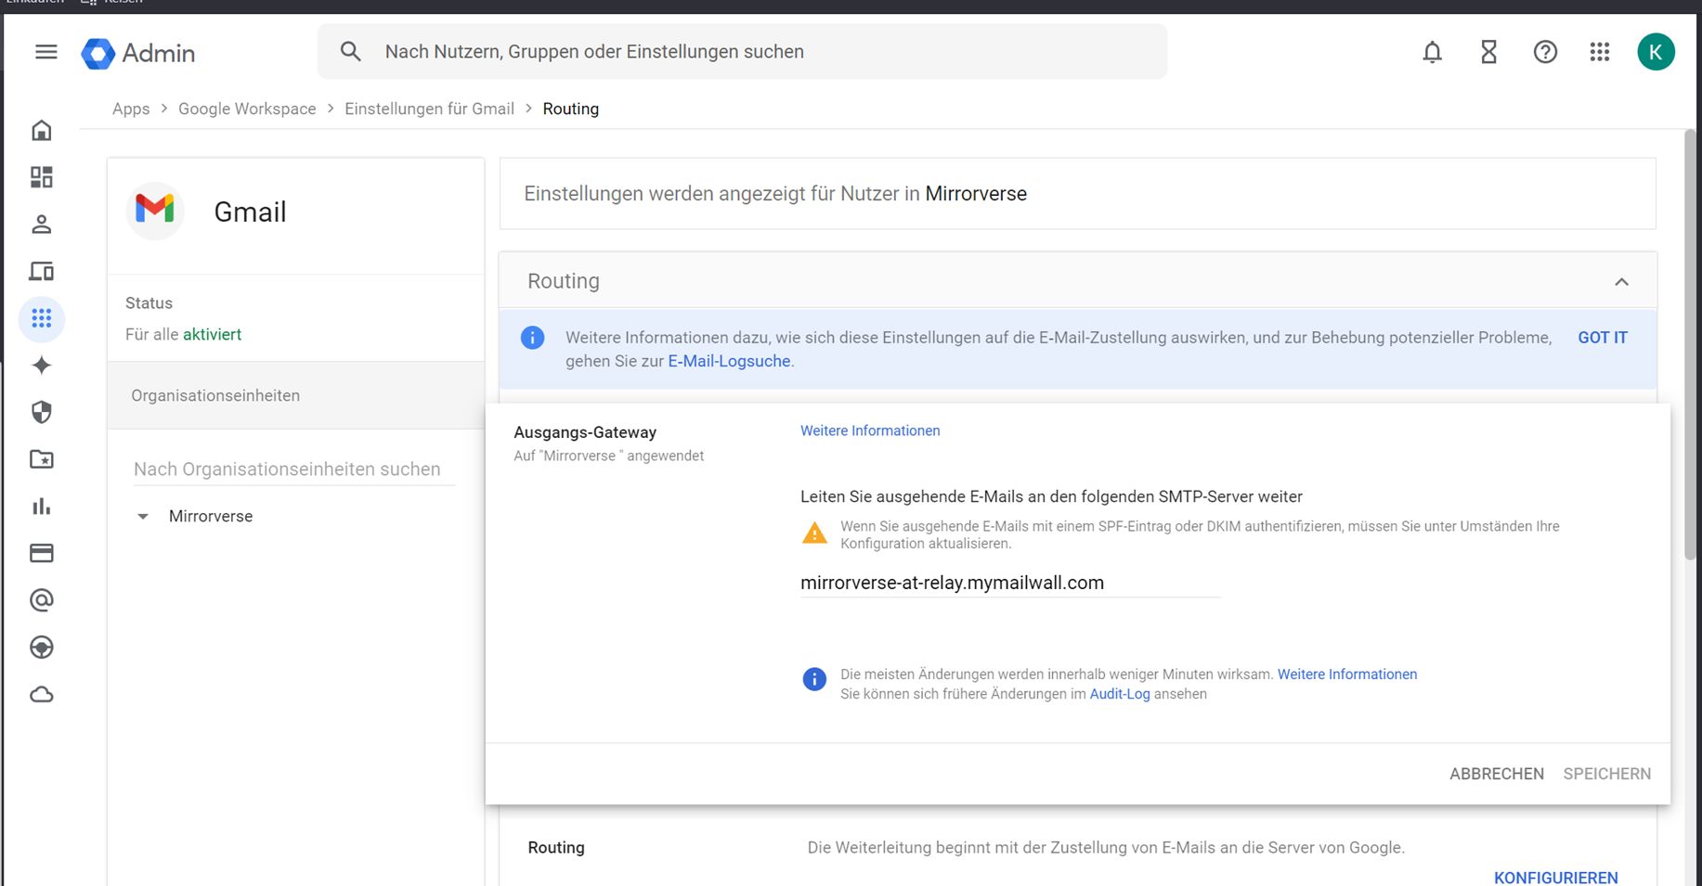Collapse the Routing section chevron

pyautogui.click(x=1621, y=282)
